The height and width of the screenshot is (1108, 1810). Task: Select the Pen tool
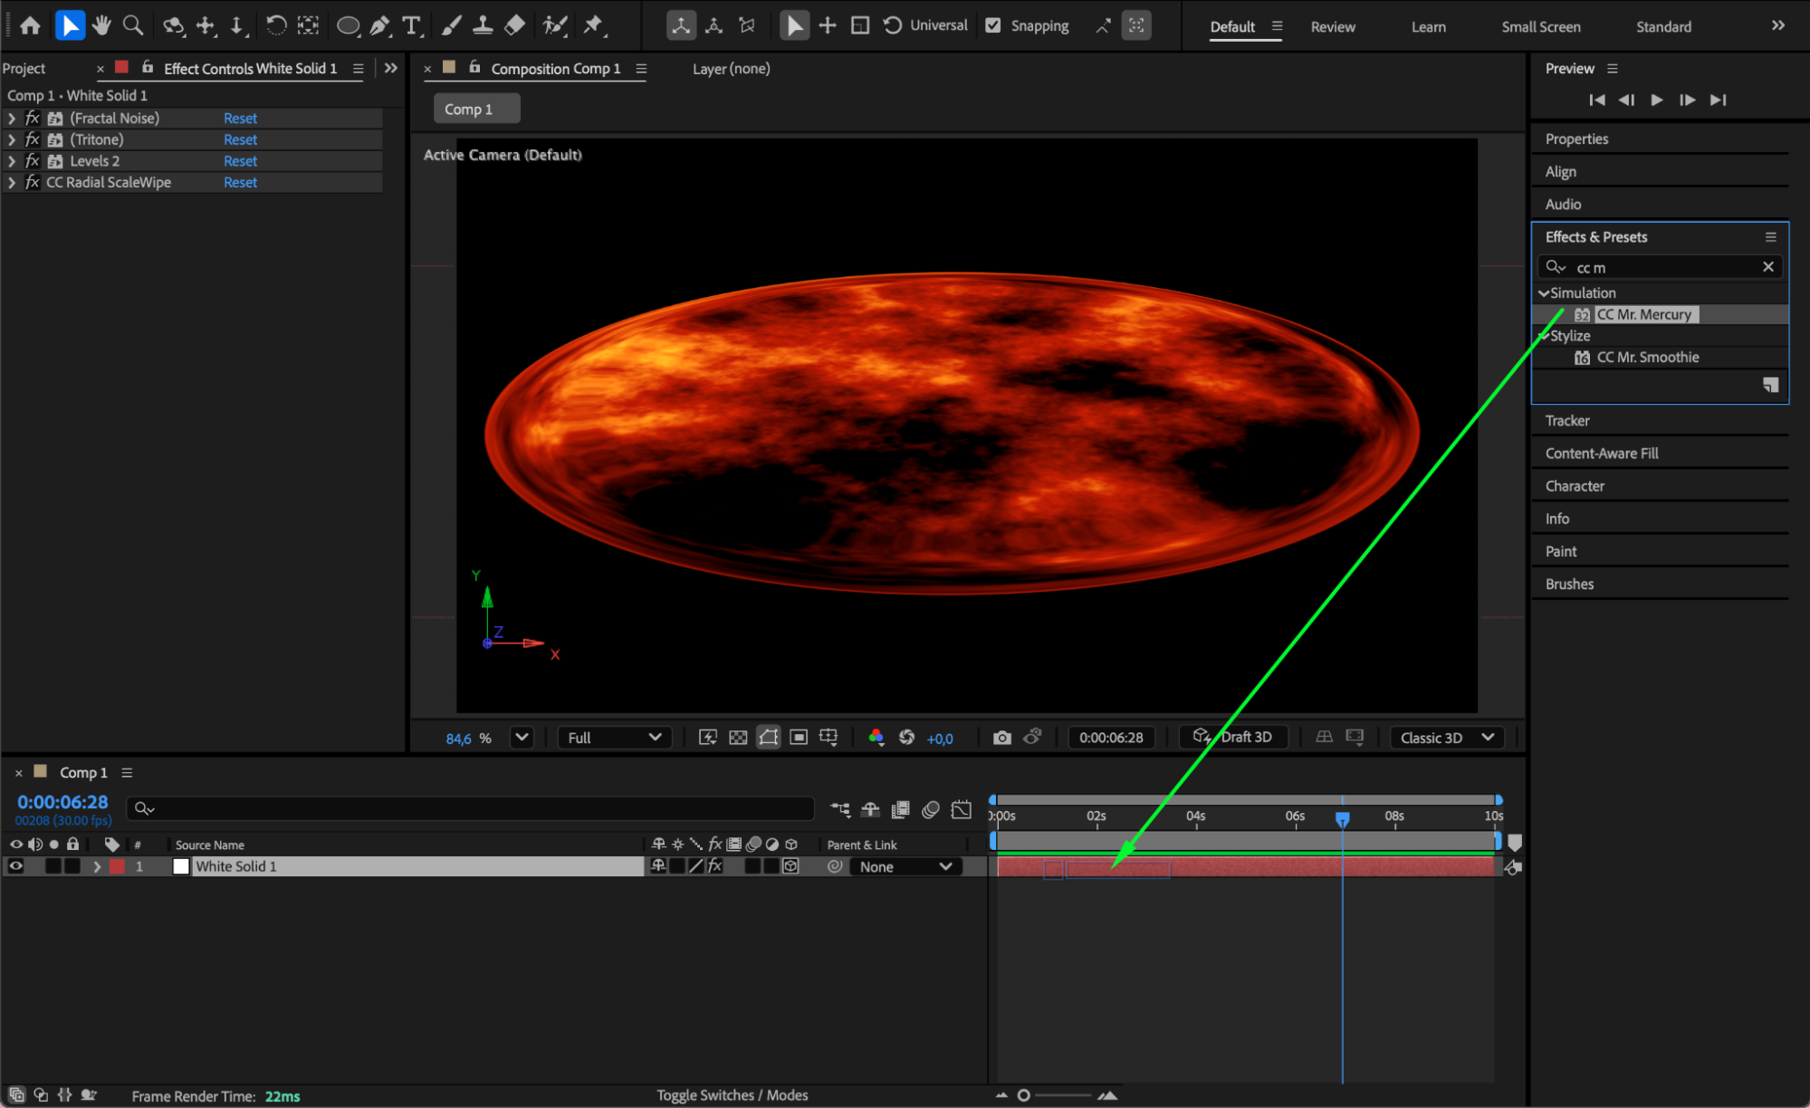click(x=380, y=25)
